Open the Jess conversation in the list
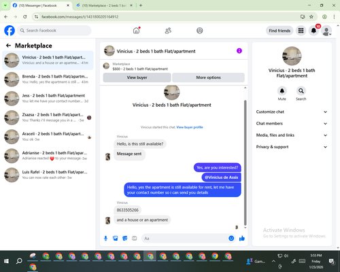 pyautogui.click(x=48, y=98)
